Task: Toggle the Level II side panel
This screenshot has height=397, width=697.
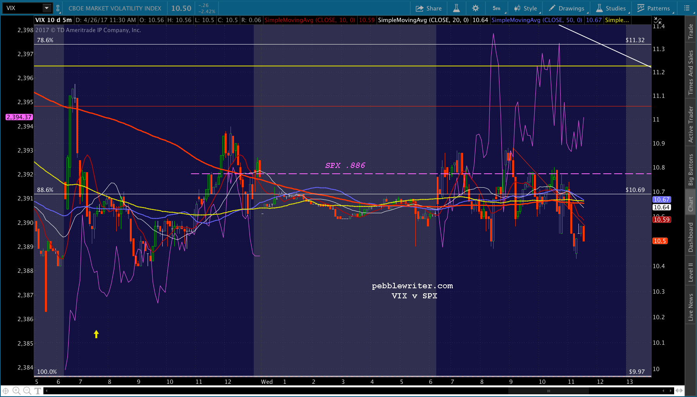Action: [690, 272]
